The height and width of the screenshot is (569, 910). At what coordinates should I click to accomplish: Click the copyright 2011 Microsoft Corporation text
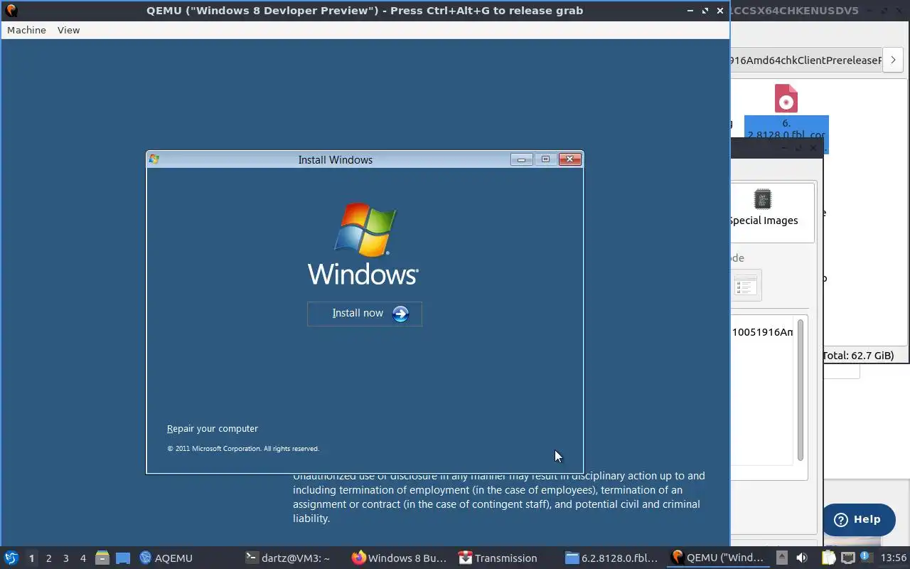(x=243, y=449)
